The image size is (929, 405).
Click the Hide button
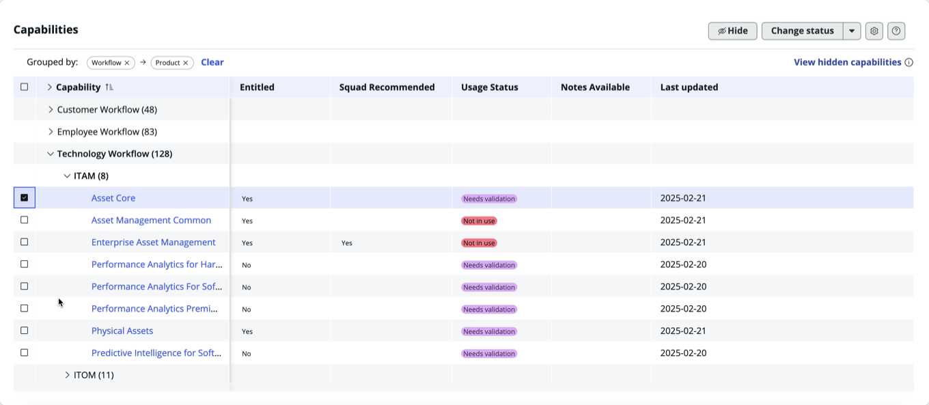coord(732,31)
